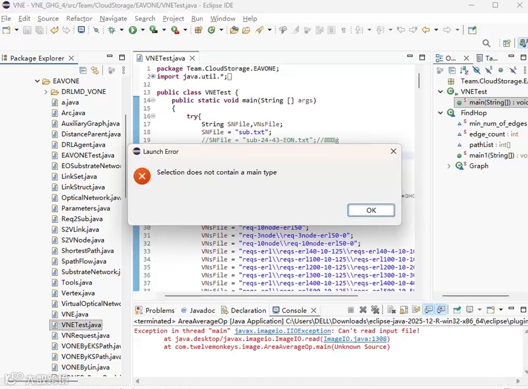Open the Refactor menu
Viewport: 528px width, 389px height.
[x=79, y=19]
